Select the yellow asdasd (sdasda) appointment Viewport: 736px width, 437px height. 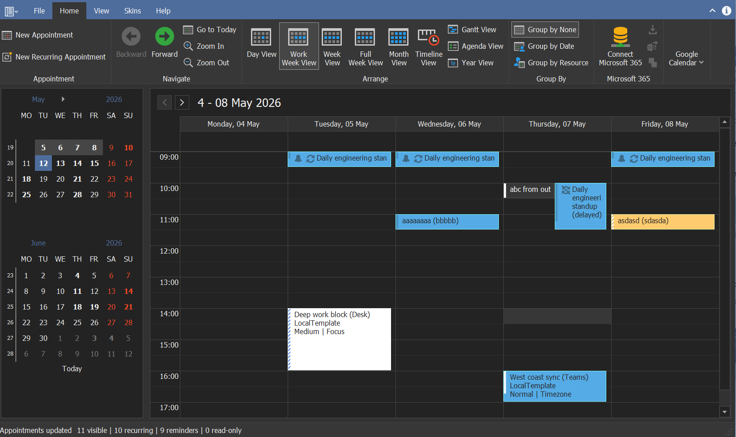pos(663,222)
